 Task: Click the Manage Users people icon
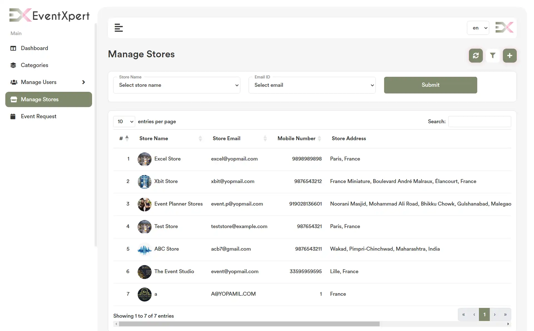tap(13, 82)
